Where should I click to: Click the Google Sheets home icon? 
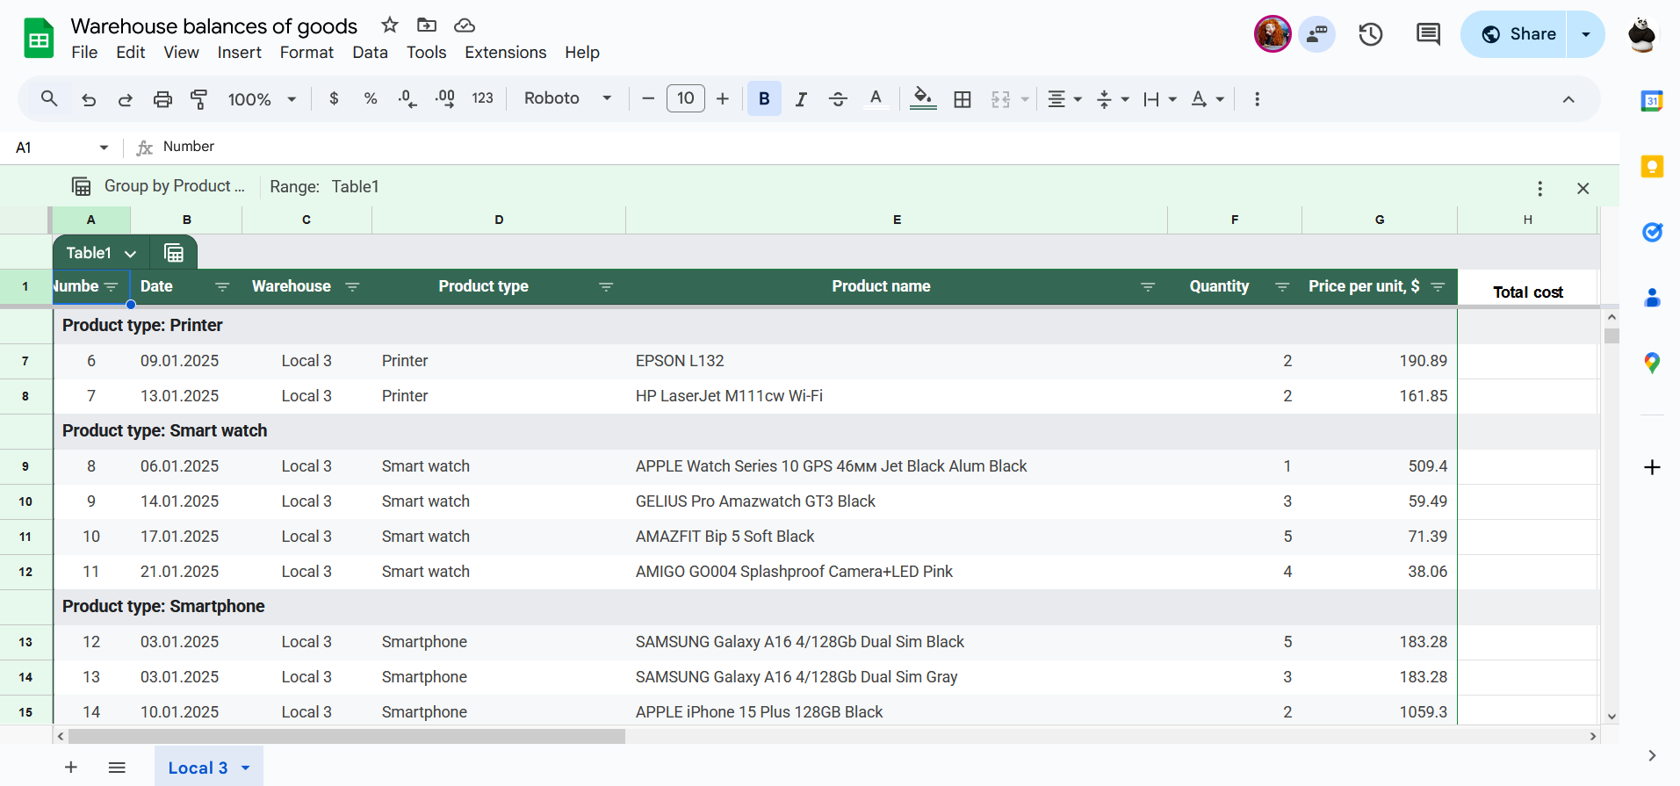[x=39, y=39]
